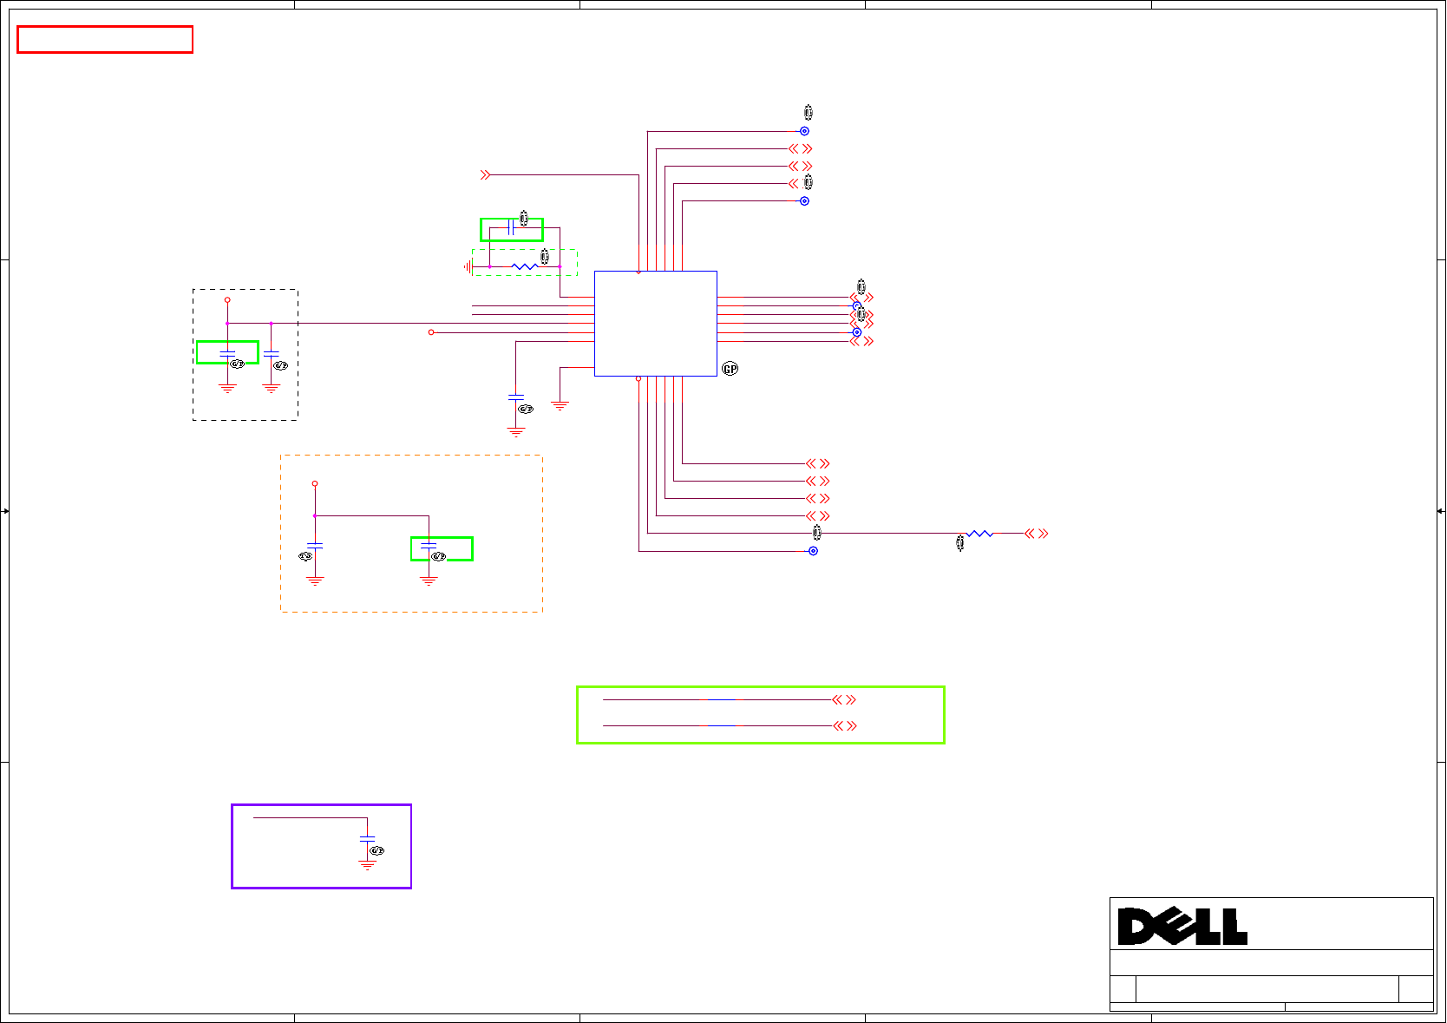Screen dimensions: 1447x1023
Task: Select capacitor on net below IC's left side
Action: tap(516, 397)
